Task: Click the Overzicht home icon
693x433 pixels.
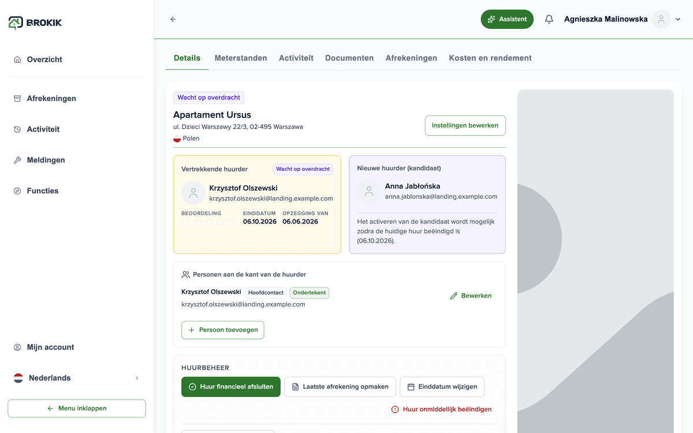Action: [x=17, y=59]
